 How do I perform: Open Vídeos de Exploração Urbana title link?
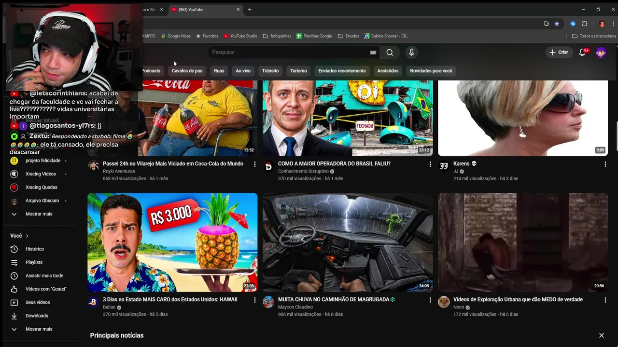pos(518,299)
